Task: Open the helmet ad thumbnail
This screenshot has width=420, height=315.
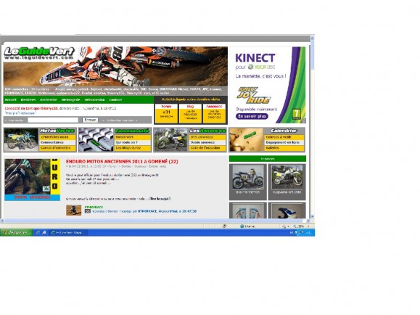Action: point(287,210)
